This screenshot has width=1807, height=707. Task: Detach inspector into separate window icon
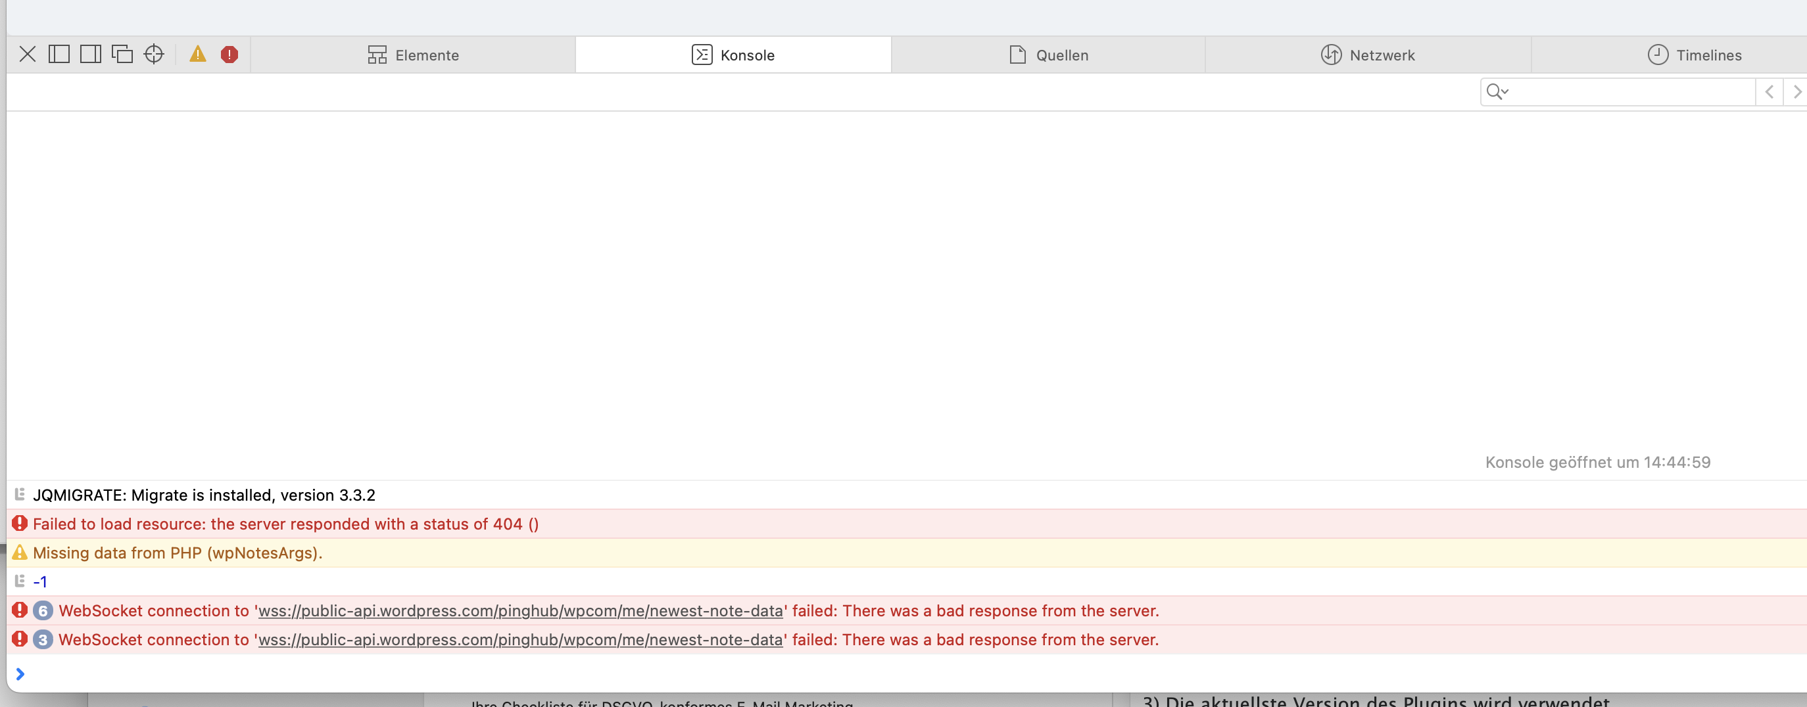point(122,55)
